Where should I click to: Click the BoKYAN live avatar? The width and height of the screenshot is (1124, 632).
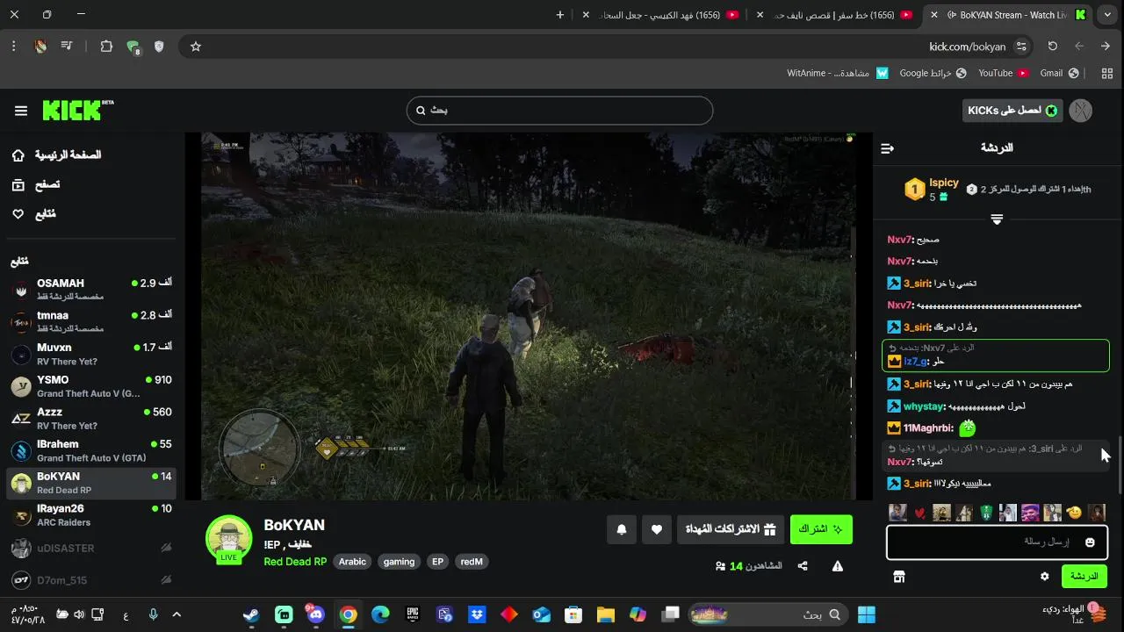(229, 539)
